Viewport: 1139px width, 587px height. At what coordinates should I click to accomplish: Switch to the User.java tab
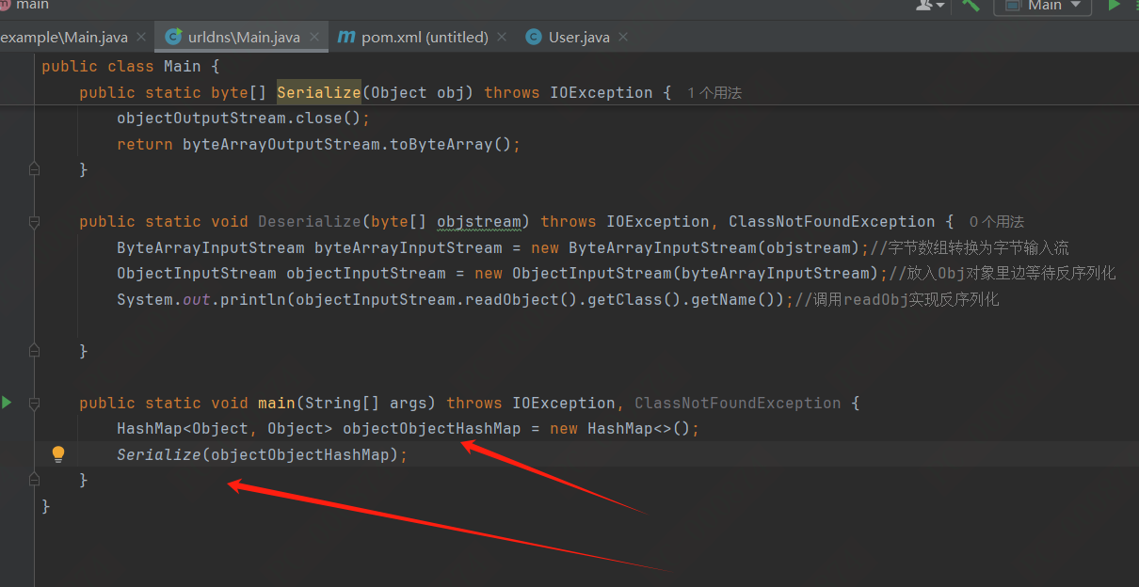pos(579,38)
